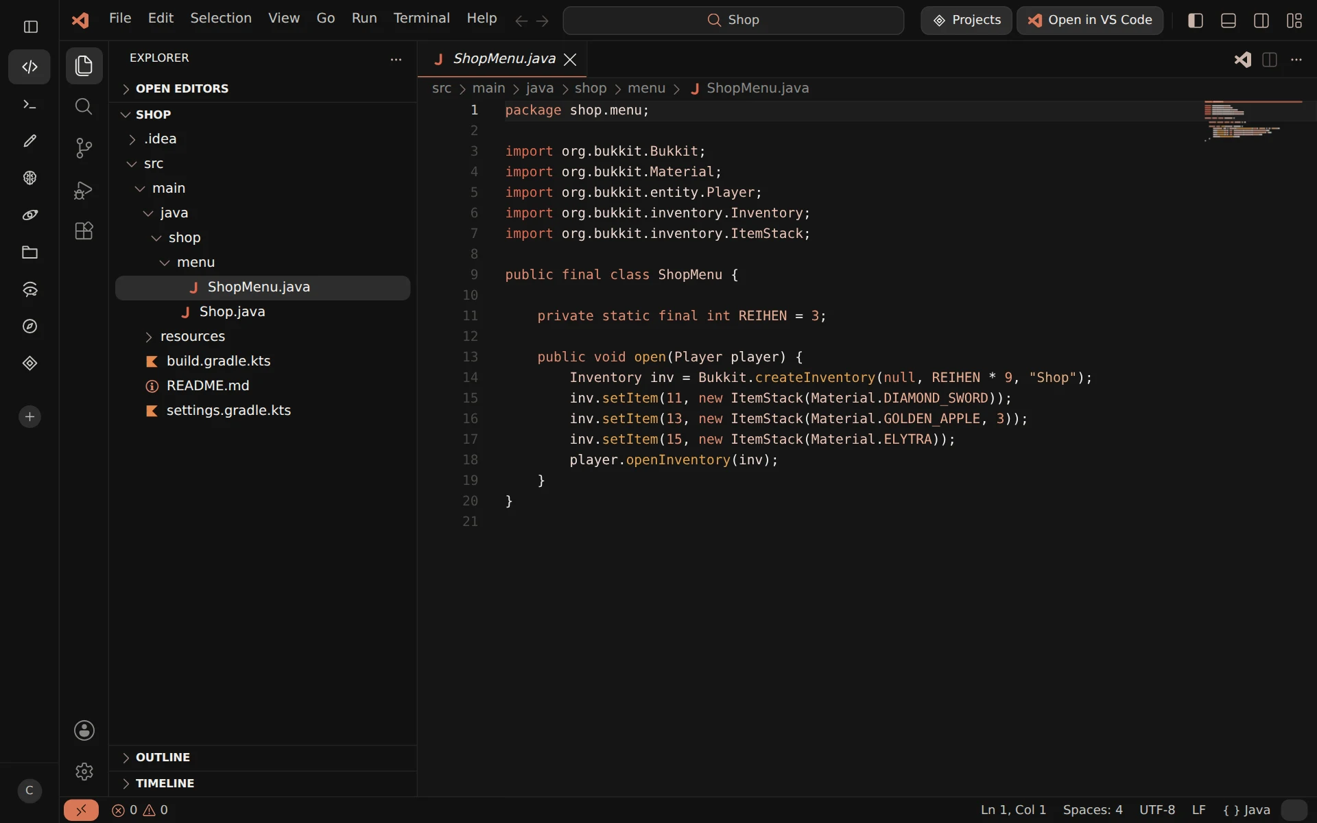Open the Run and Debug view
The image size is (1317, 823).
pyautogui.click(x=84, y=190)
